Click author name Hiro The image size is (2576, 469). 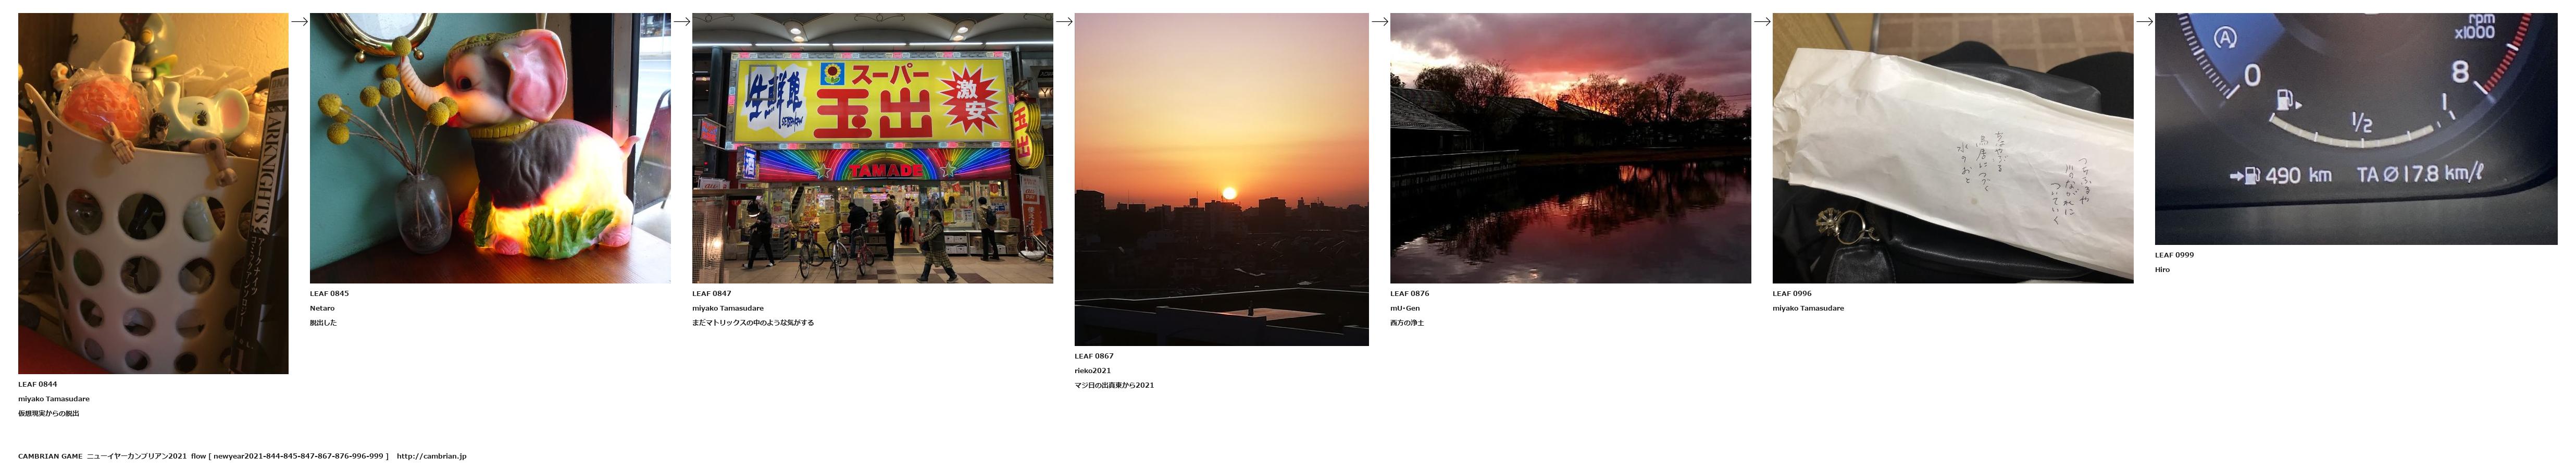(2162, 270)
